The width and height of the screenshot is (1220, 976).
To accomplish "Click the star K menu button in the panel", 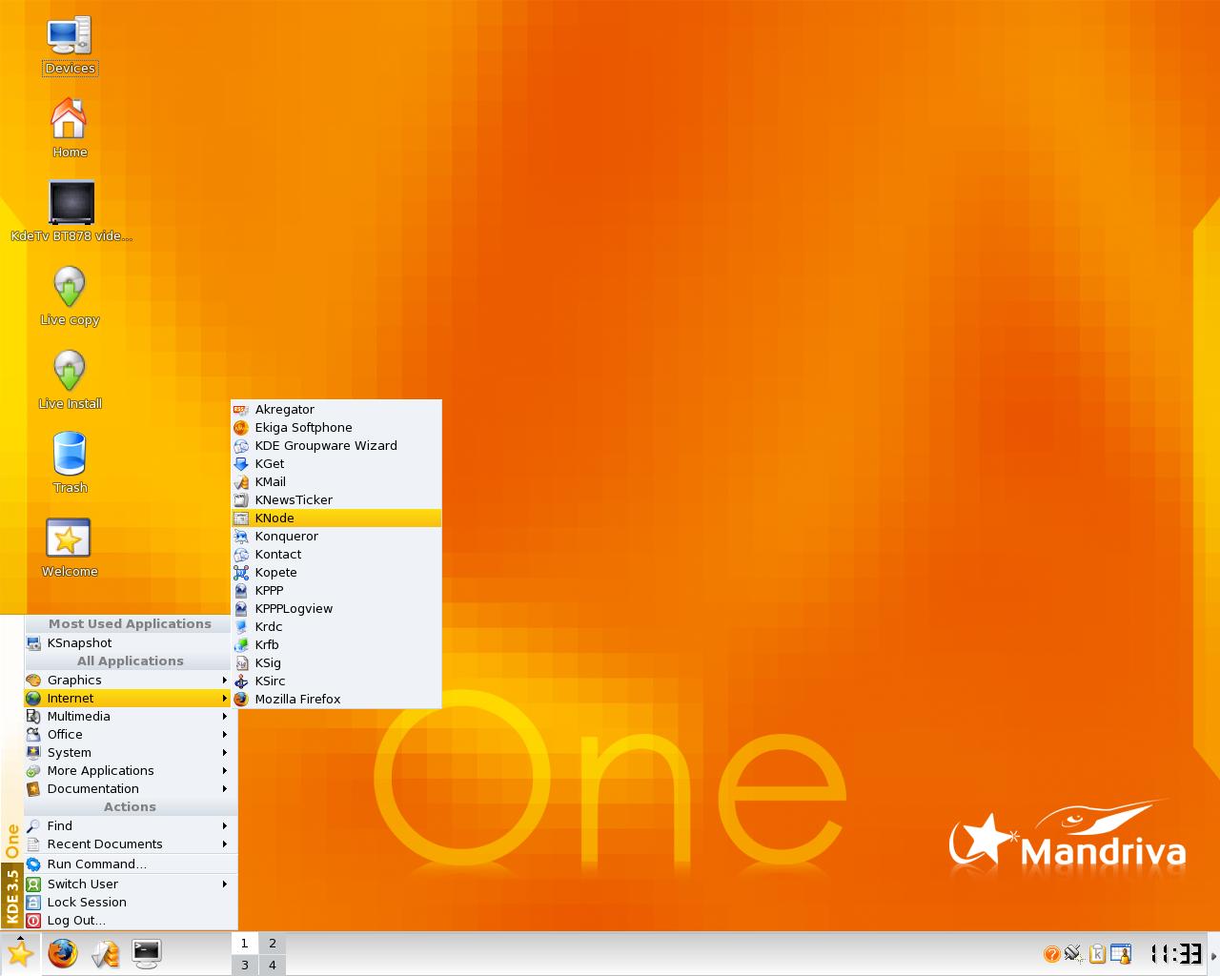I will point(19,953).
